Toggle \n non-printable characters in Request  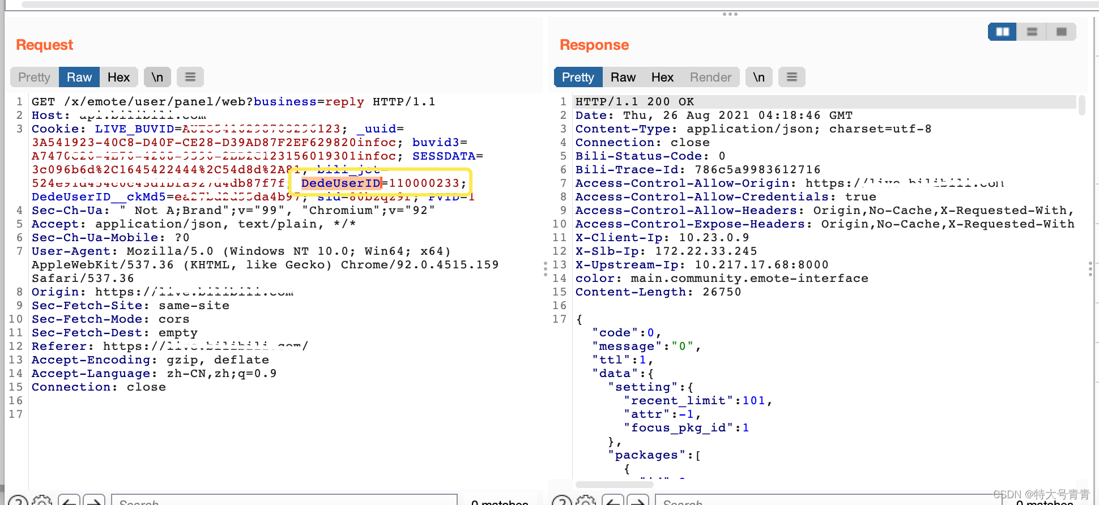pos(157,77)
